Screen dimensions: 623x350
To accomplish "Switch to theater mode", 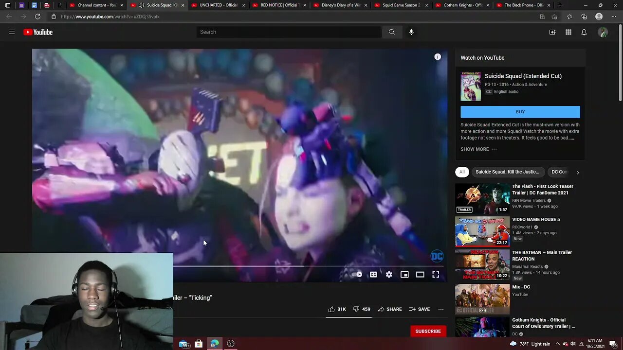I will tap(420, 275).
